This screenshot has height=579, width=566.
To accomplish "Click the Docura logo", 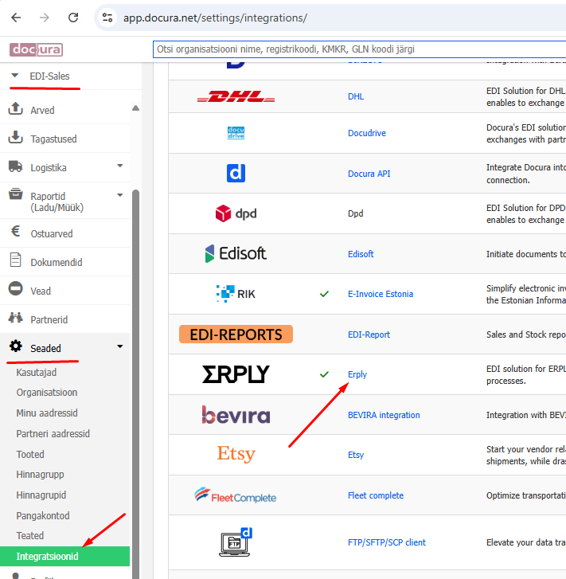I will pos(36,49).
